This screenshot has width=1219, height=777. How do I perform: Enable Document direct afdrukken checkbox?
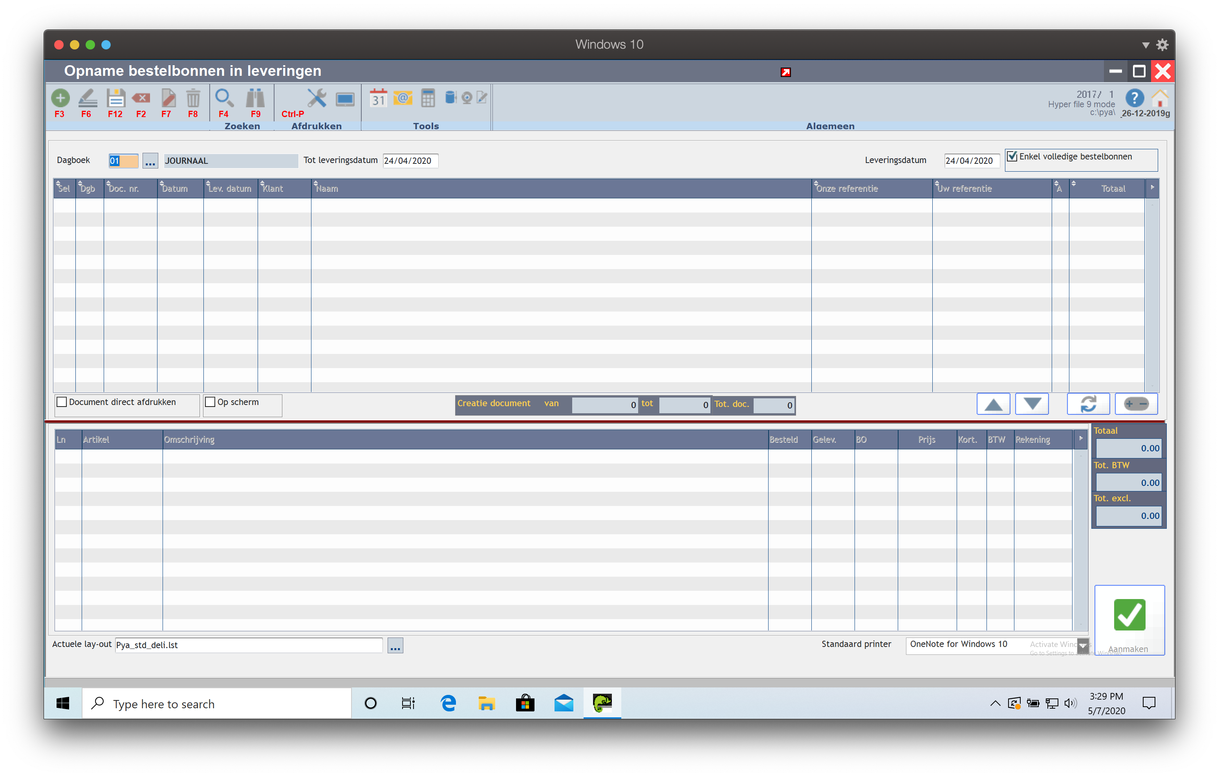coord(62,402)
